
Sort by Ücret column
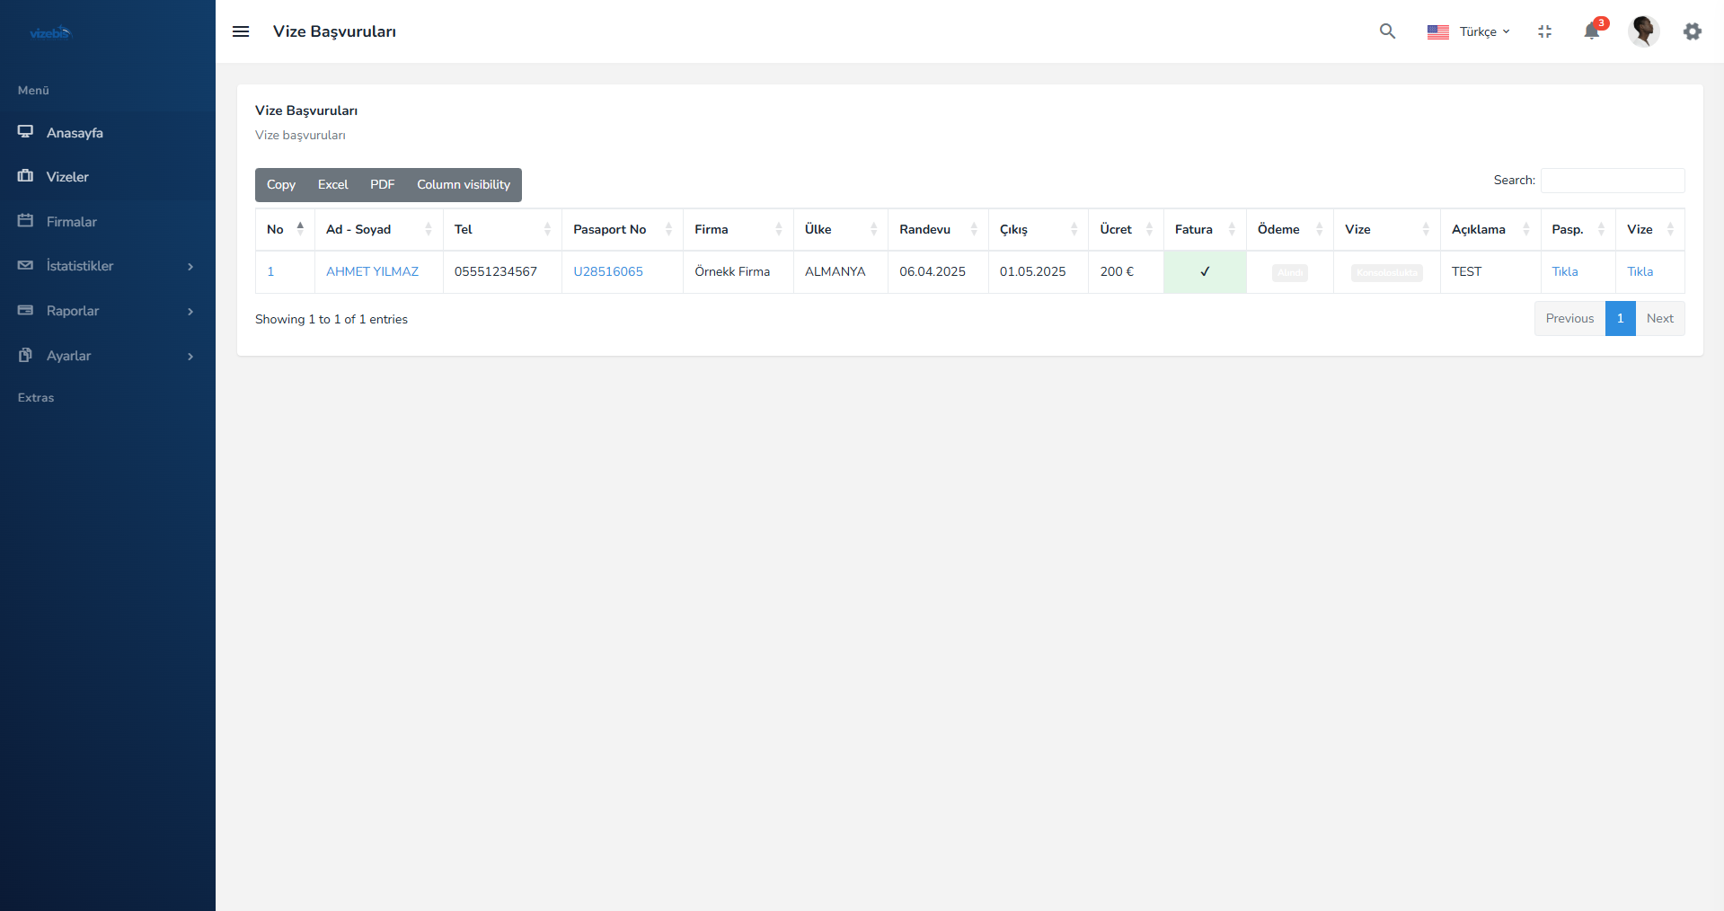(x=1126, y=229)
